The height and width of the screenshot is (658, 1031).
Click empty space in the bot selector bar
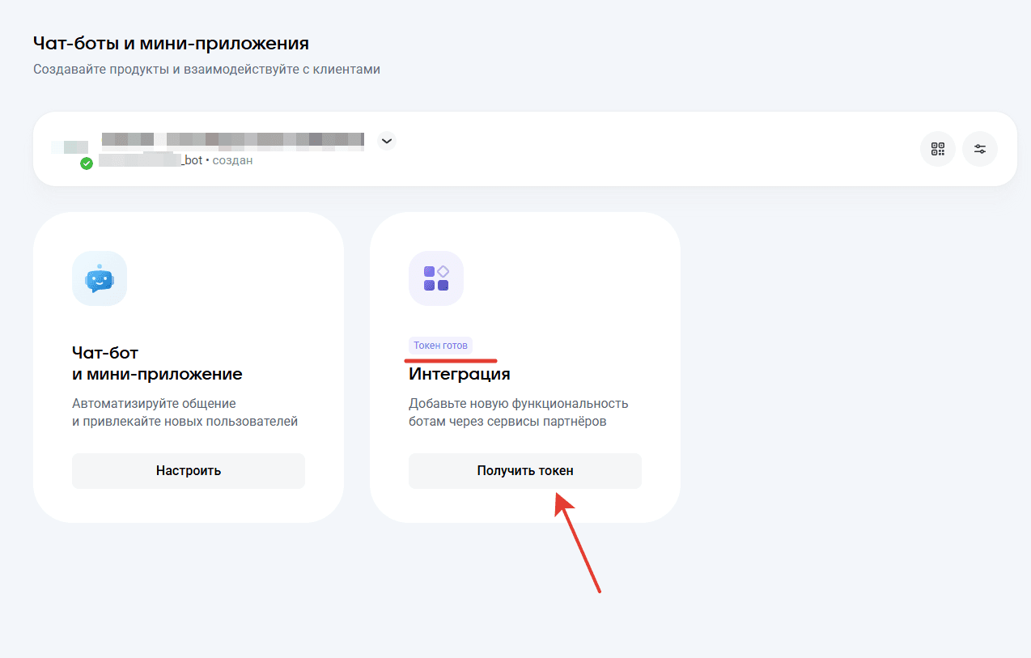(647, 149)
